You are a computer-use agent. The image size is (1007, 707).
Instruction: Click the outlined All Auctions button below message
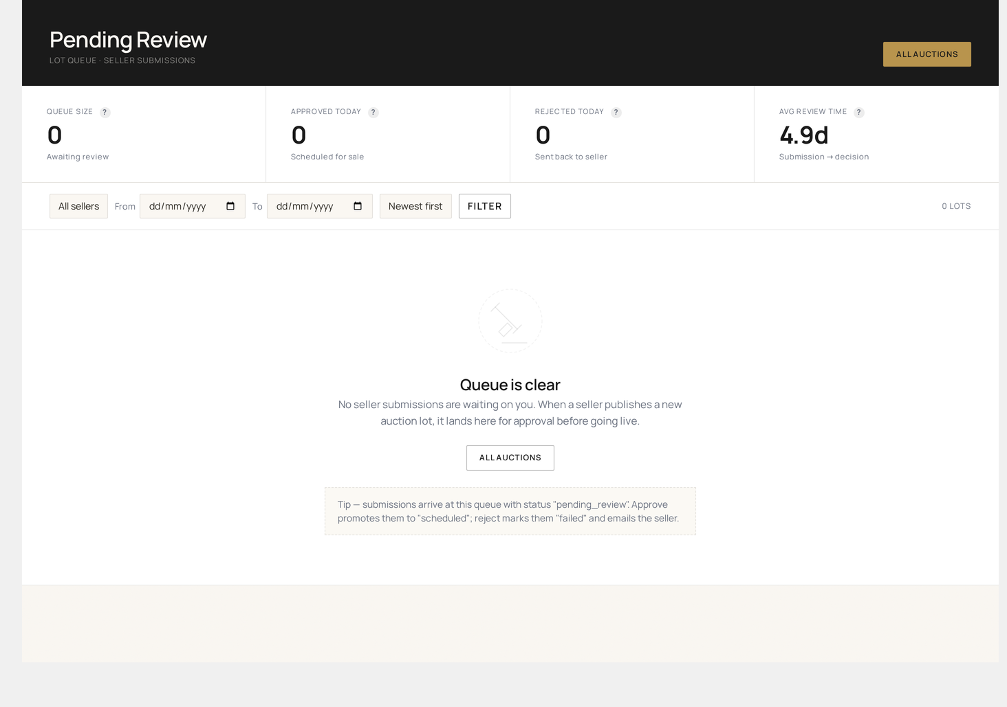510,458
